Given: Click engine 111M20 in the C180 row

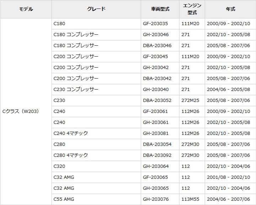Looking at the screenshot, I should [190, 24].
